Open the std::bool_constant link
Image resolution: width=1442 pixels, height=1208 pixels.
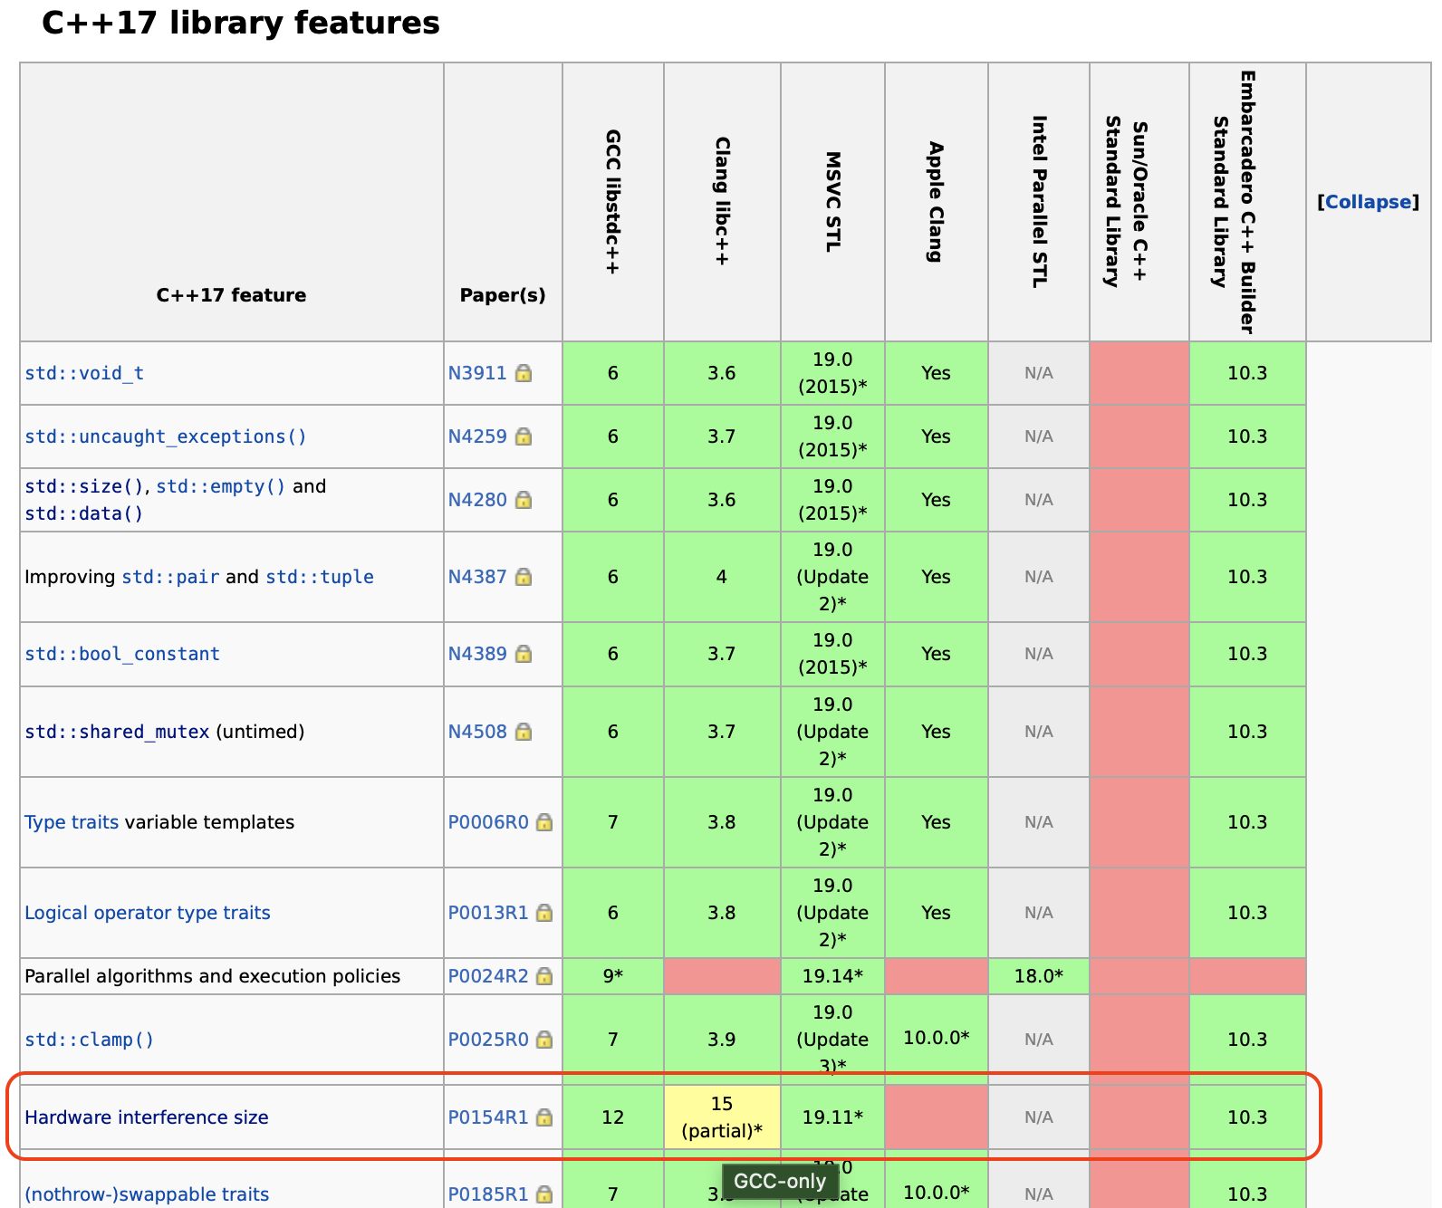click(x=122, y=654)
